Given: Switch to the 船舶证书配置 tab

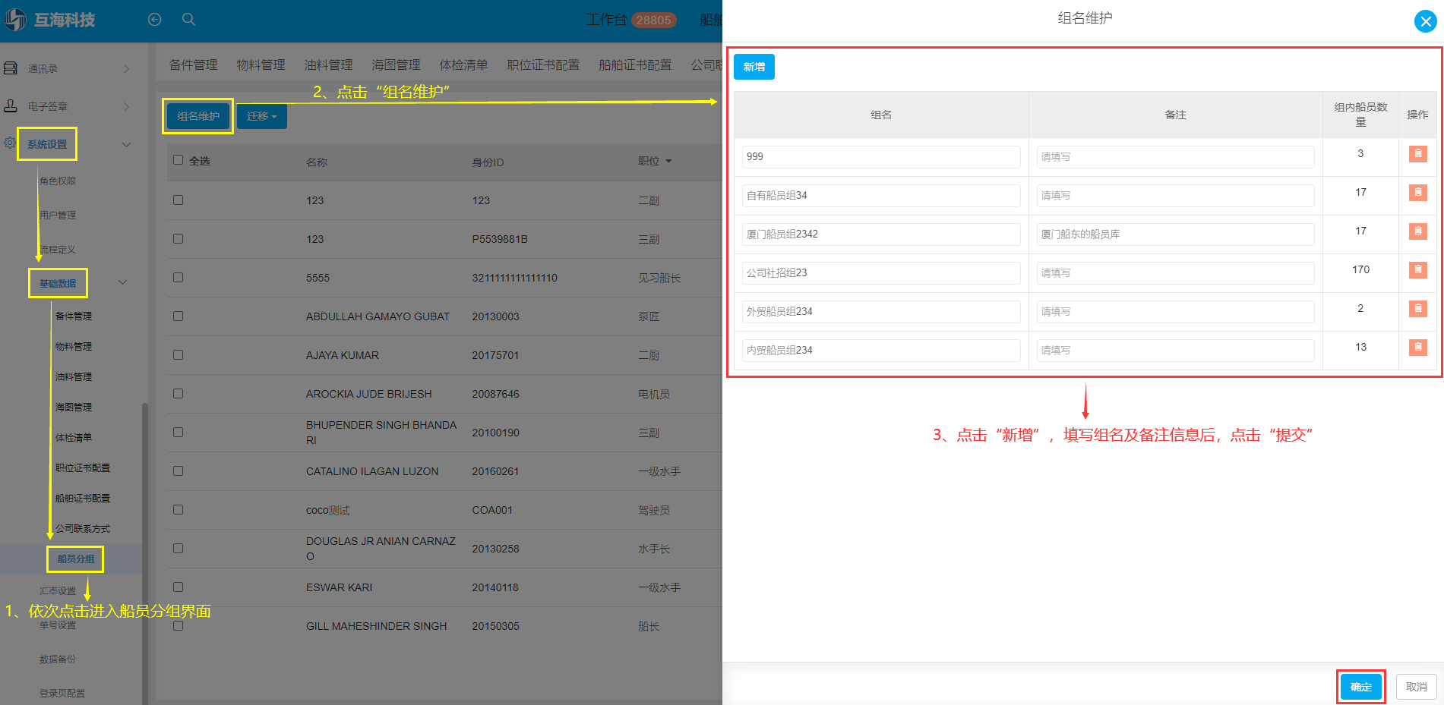Looking at the screenshot, I should [x=635, y=65].
